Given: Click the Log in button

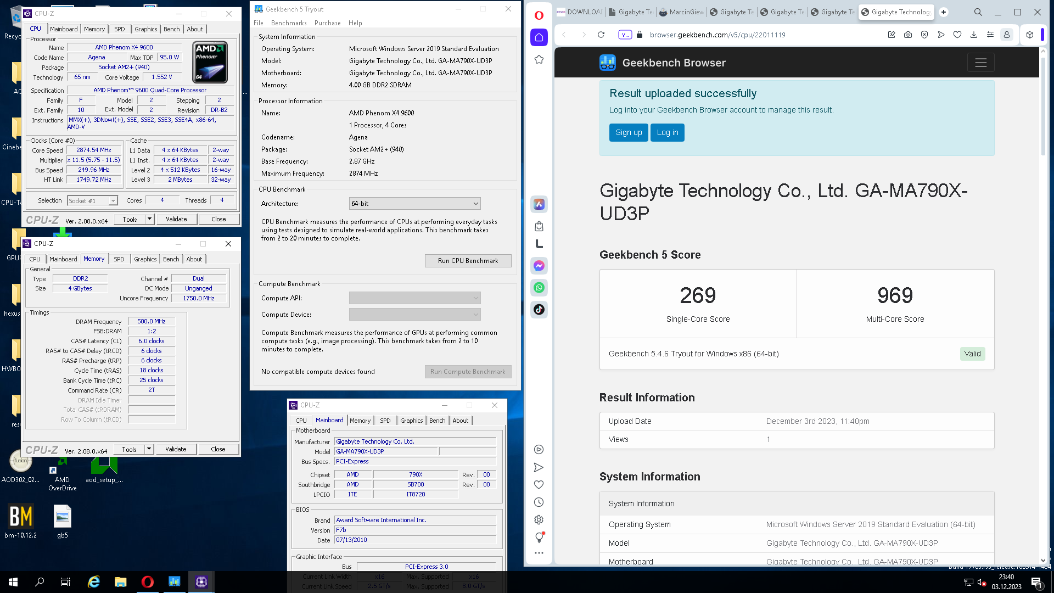Looking at the screenshot, I should 667,132.
